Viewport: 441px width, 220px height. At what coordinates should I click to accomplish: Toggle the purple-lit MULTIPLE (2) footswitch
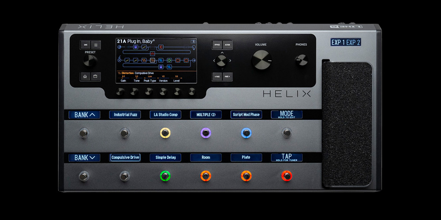tap(206, 133)
